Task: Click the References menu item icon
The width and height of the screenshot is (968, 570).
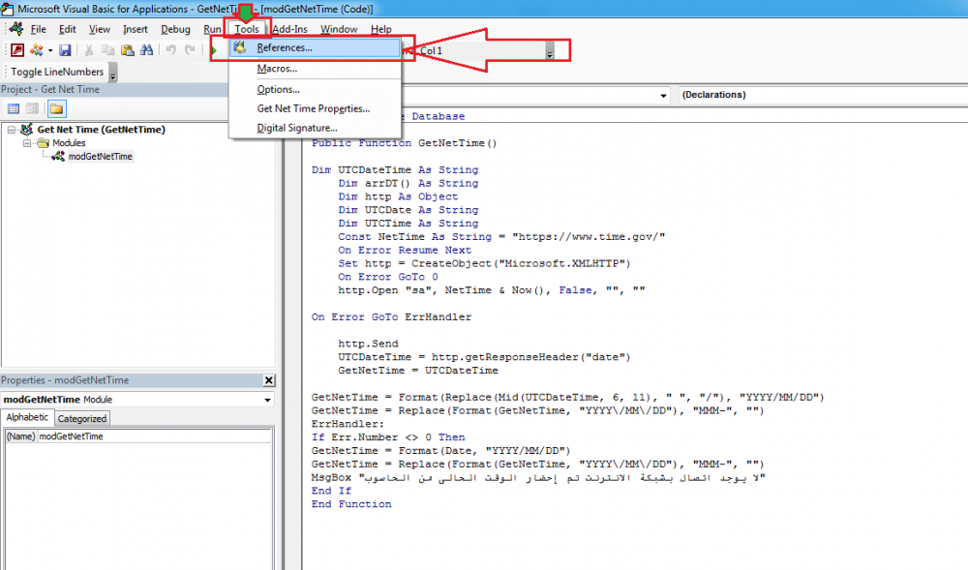Action: point(240,47)
